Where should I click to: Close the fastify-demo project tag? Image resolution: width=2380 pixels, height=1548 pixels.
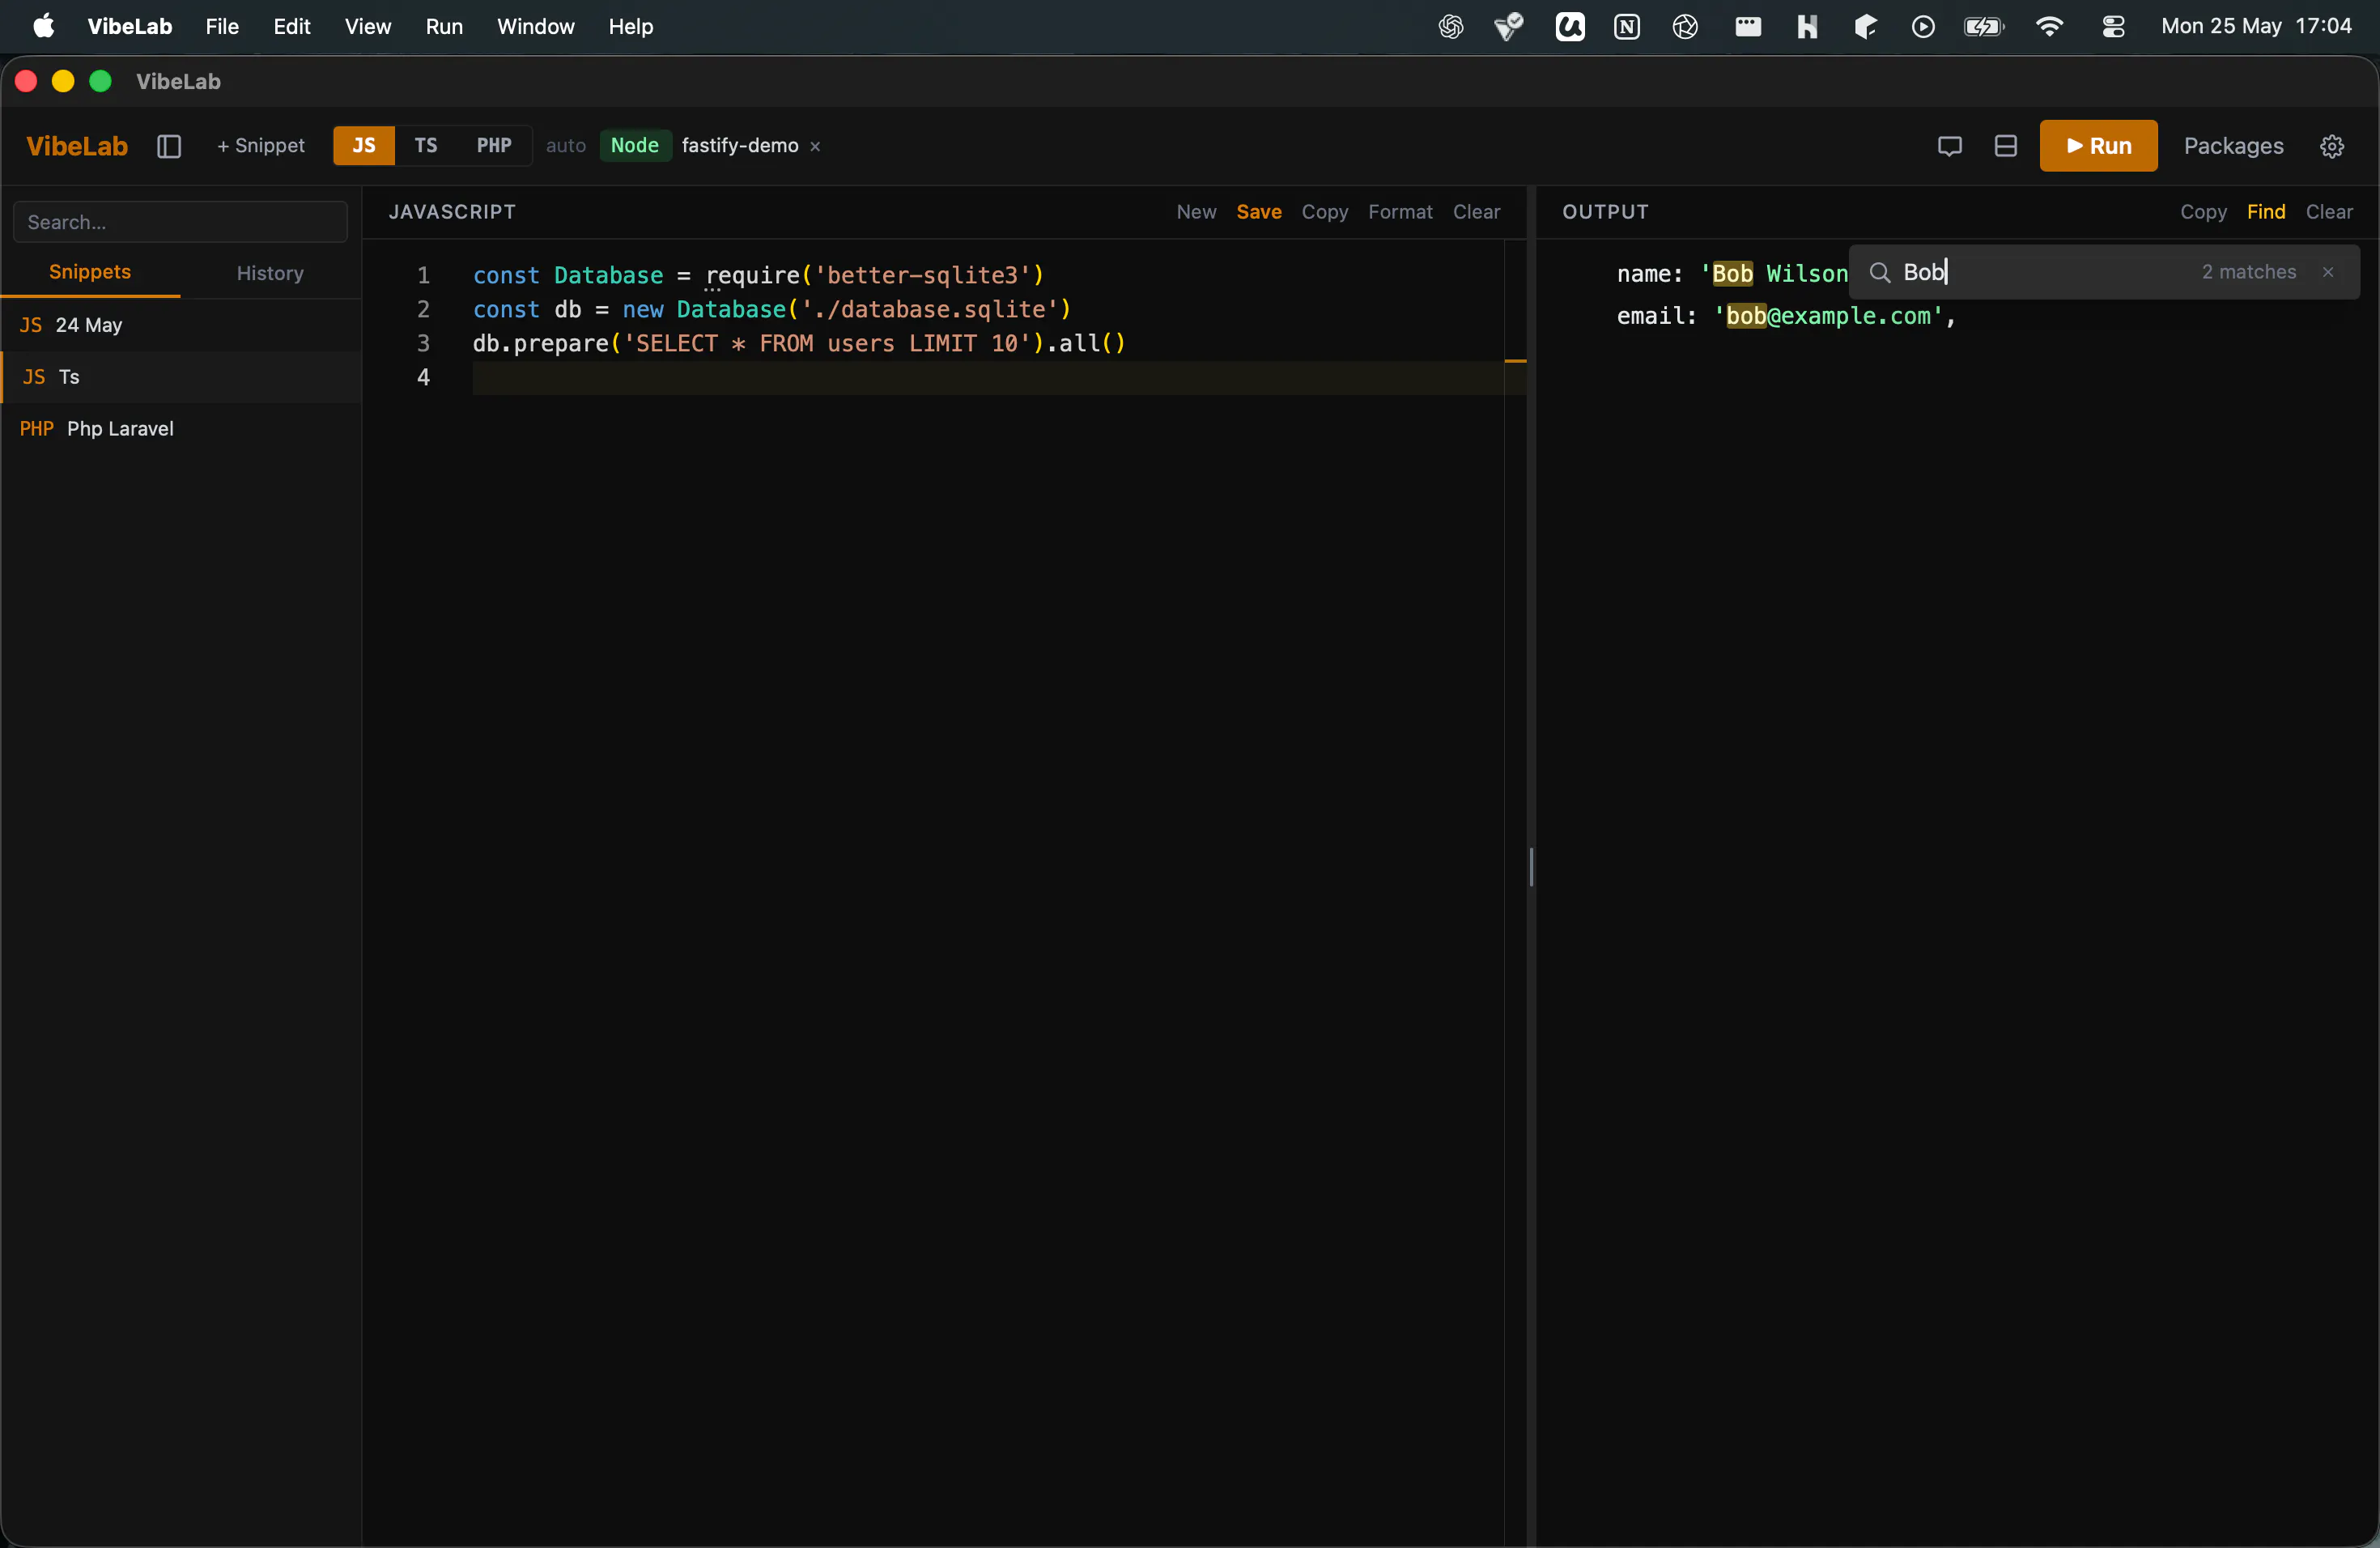coord(815,147)
